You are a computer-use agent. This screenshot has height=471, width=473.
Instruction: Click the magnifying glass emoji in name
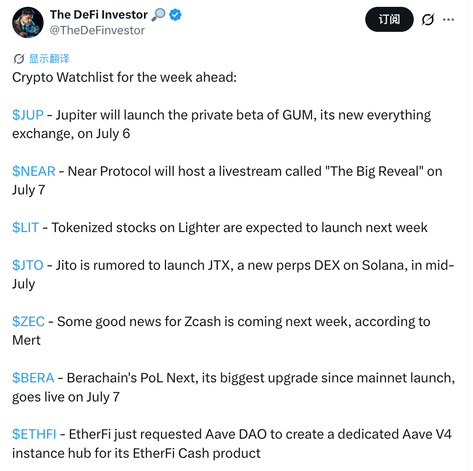pyautogui.click(x=158, y=15)
